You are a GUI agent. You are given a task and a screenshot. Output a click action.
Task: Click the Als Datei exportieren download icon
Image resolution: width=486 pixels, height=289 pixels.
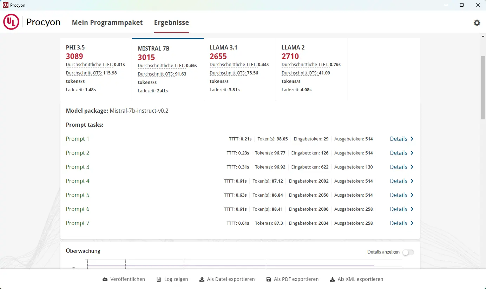pos(202,280)
